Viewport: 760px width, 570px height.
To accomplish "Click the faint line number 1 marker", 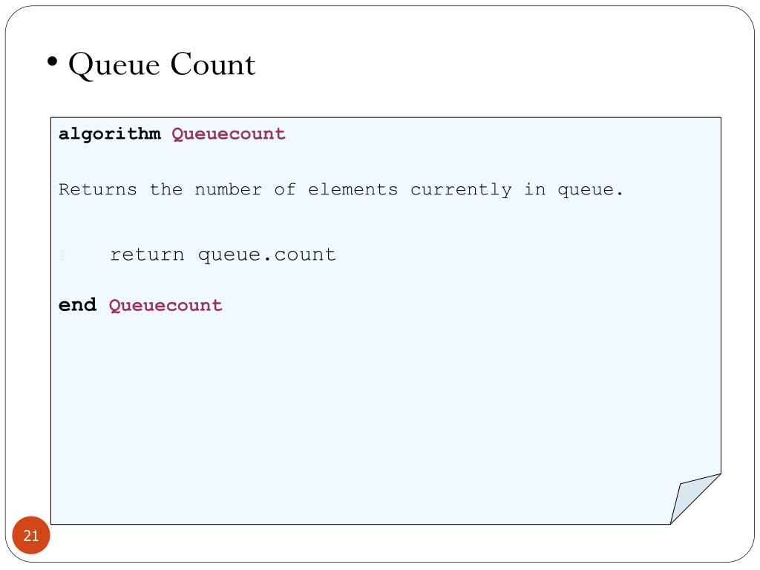I will pyautogui.click(x=62, y=255).
